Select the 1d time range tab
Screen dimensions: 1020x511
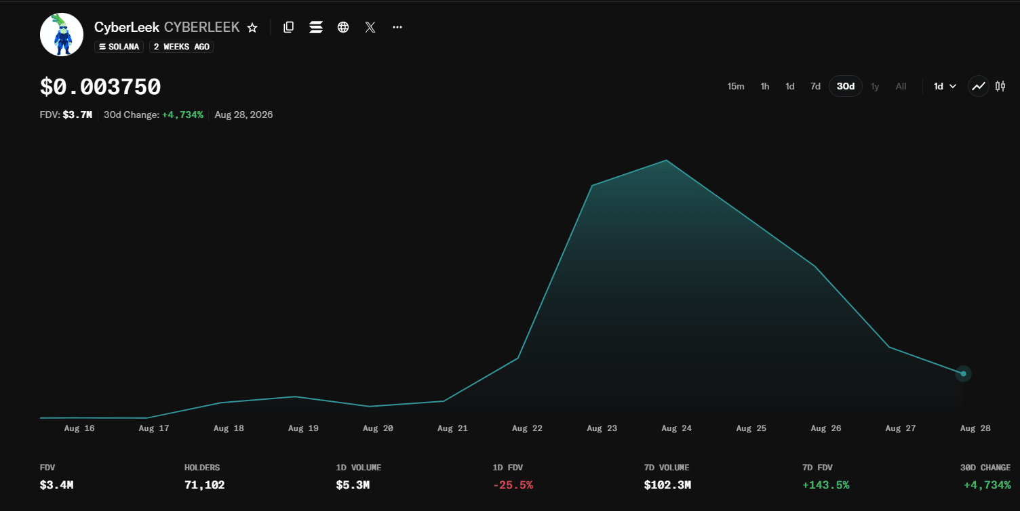790,86
